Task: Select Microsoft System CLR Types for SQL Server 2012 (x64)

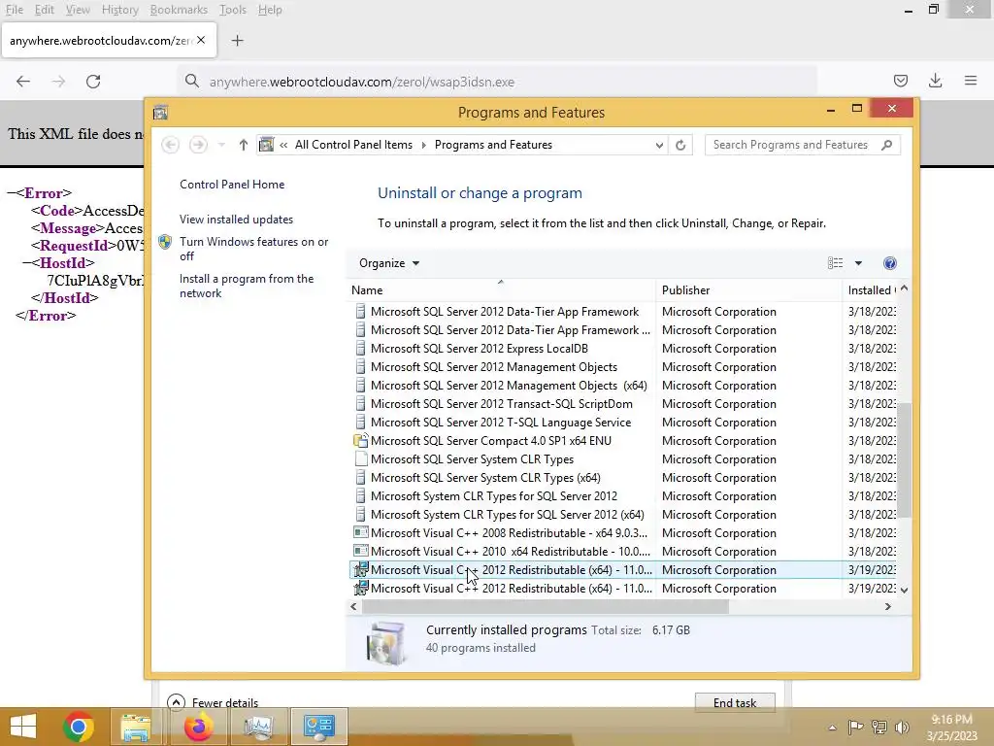Action: pyautogui.click(x=507, y=515)
